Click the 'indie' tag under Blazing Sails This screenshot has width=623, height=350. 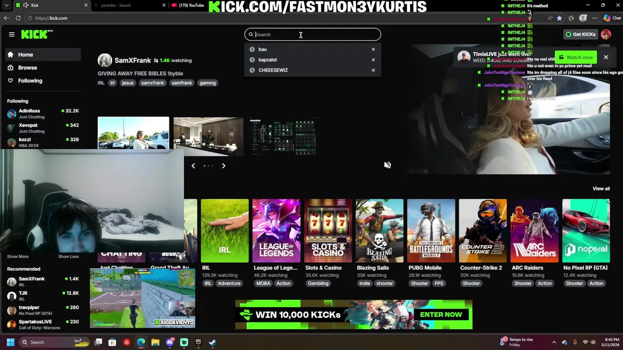tap(365, 283)
